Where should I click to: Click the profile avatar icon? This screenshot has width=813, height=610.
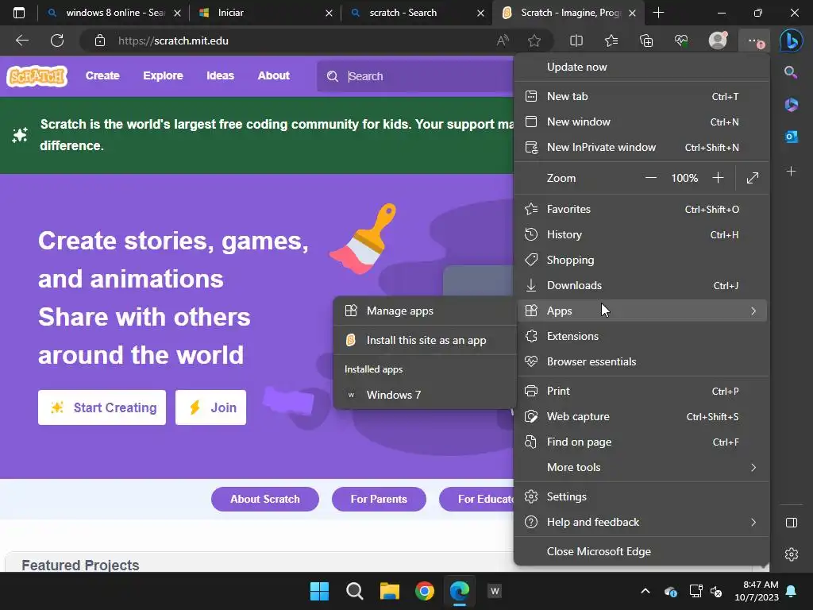[x=718, y=41]
